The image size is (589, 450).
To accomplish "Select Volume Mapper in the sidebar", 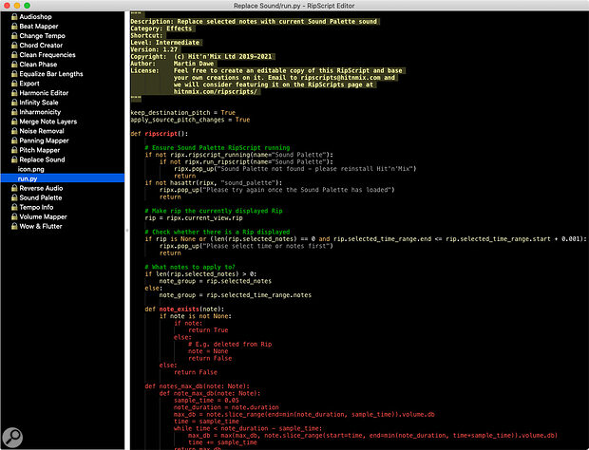I will tap(43, 216).
